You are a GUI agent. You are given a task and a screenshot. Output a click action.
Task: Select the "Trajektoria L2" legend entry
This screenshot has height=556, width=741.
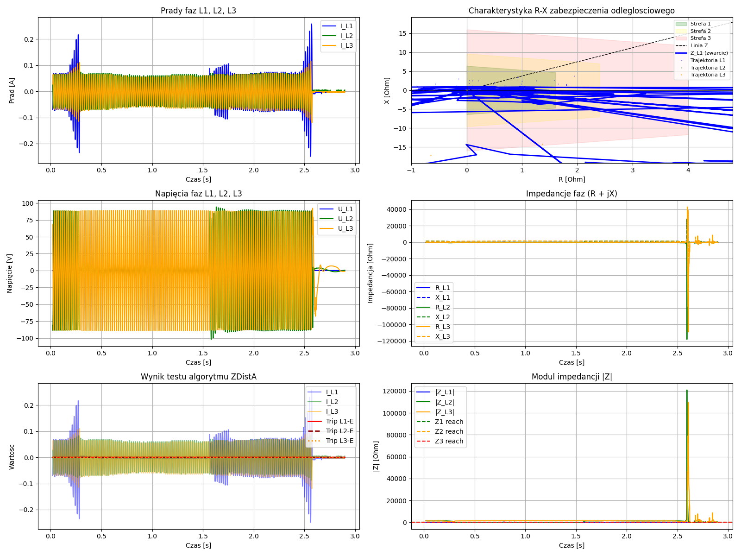[x=708, y=68]
